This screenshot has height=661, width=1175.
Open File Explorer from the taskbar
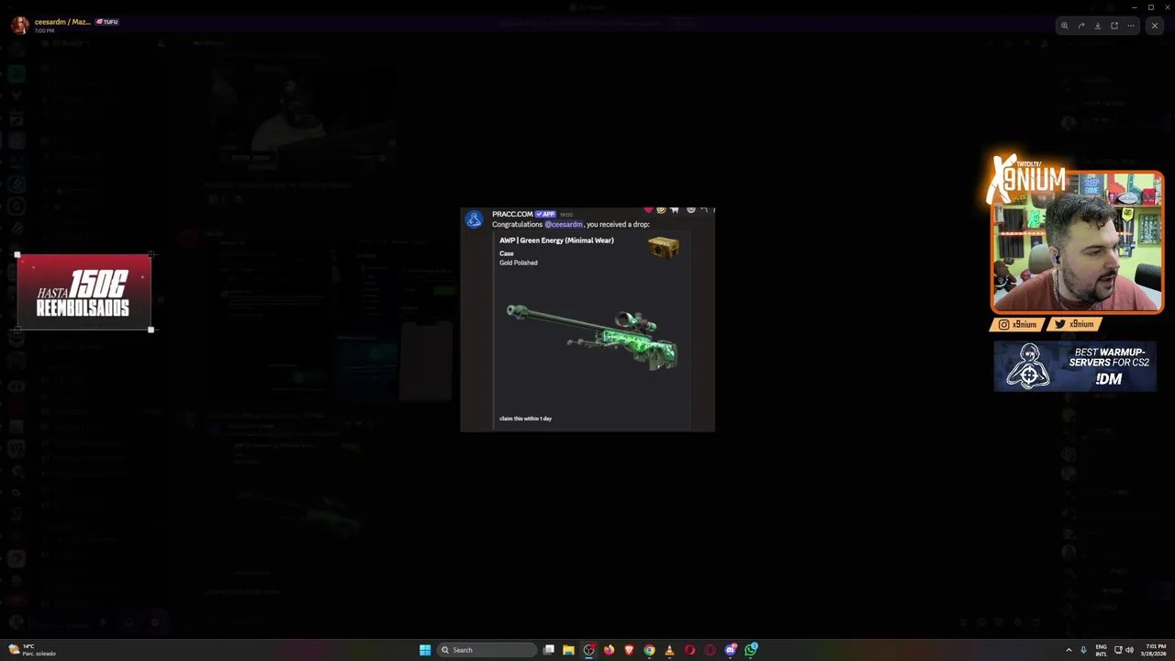click(x=569, y=650)
